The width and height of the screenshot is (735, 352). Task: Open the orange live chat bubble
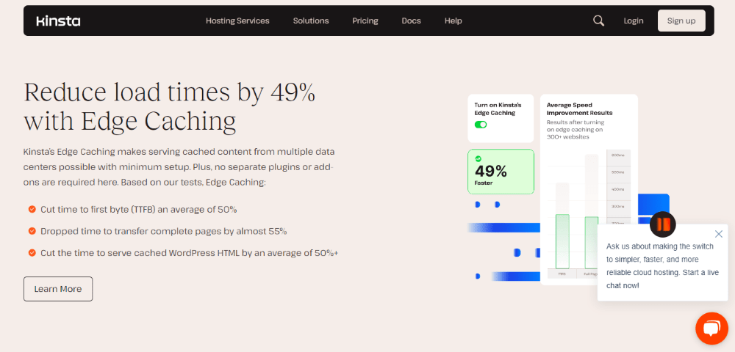(x=711, y=329)
